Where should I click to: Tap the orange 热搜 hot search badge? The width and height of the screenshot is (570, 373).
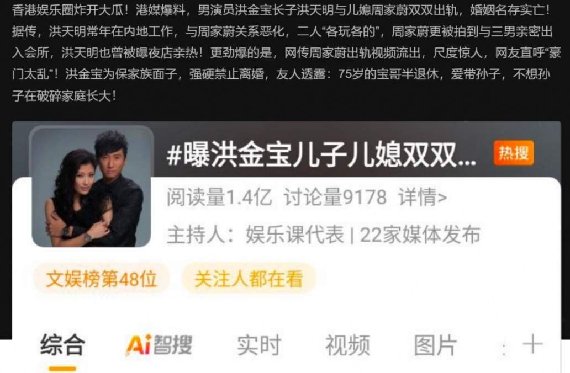514,153
